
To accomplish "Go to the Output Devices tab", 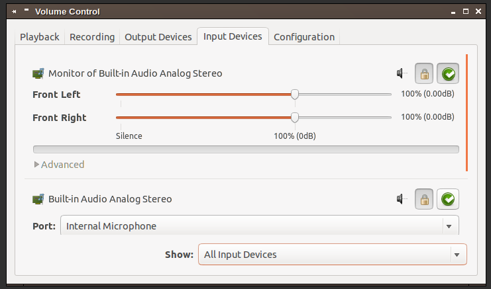I will tap(158, 37).
